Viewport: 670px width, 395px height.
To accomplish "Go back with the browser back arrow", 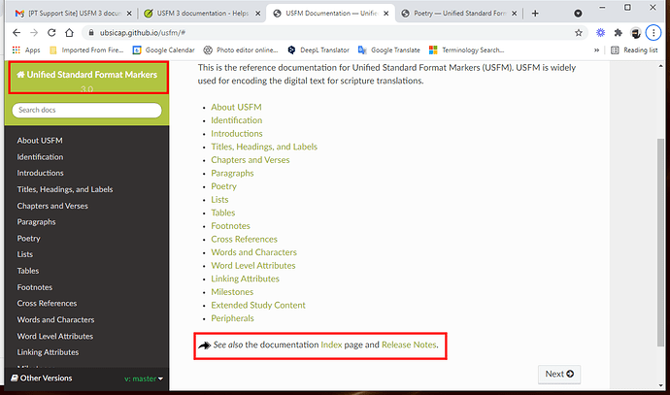I will click(x=17, y=33).
